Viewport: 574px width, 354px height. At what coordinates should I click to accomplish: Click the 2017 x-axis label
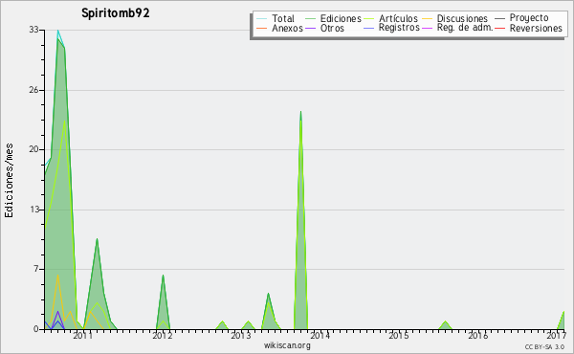[x=556, y=335]
